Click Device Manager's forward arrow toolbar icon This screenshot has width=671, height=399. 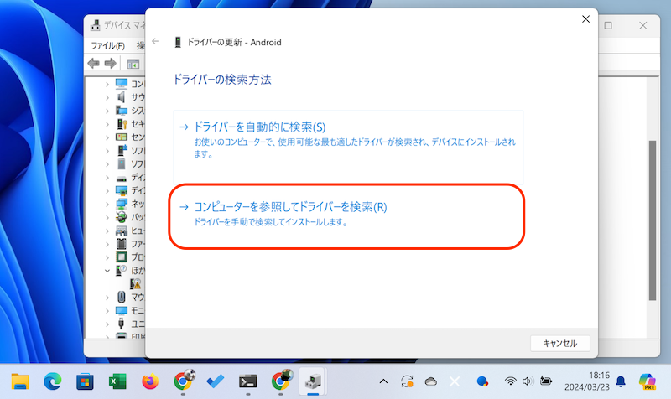[109, 64]
